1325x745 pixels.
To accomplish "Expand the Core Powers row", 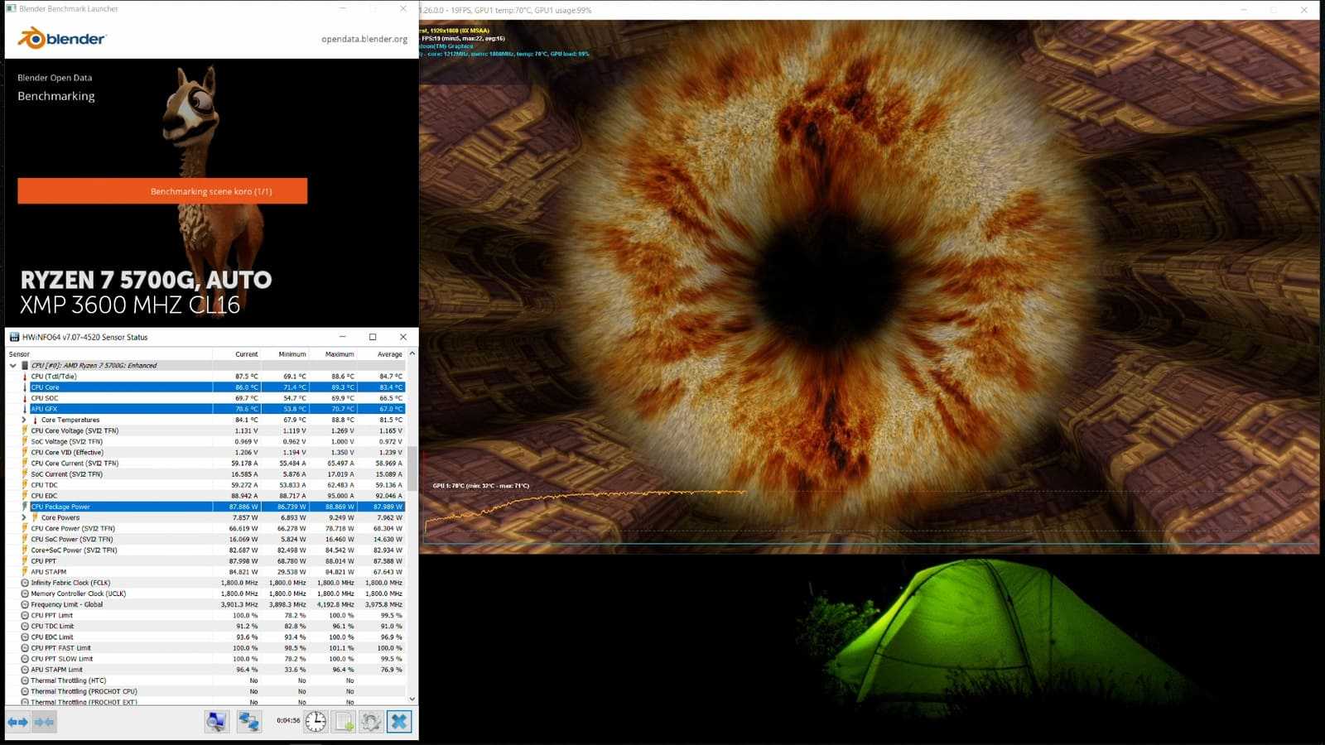I will [23, 517].
